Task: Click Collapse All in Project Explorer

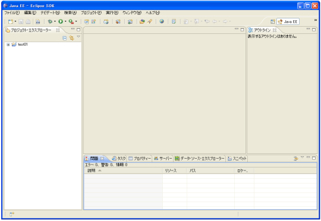Action: (64, 38)
